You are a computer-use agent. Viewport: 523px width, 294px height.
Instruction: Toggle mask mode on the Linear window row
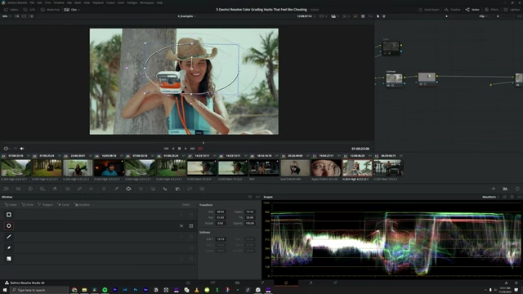pyautogui.click(x=191, y=215)
